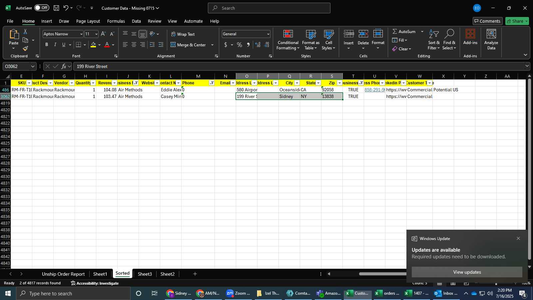
Task: Click the Format Painter brush icon
Action: pos(25,49)
